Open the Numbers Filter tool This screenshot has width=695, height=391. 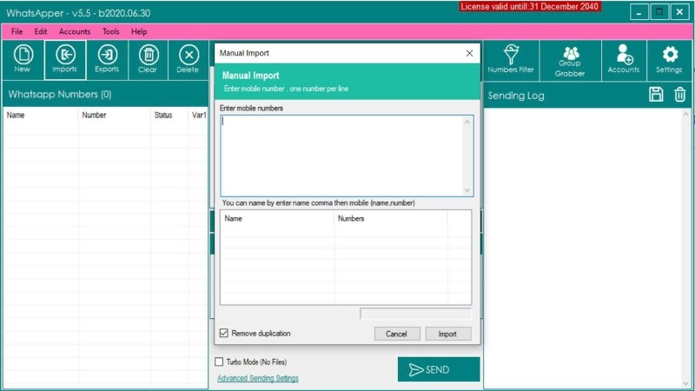511,59
